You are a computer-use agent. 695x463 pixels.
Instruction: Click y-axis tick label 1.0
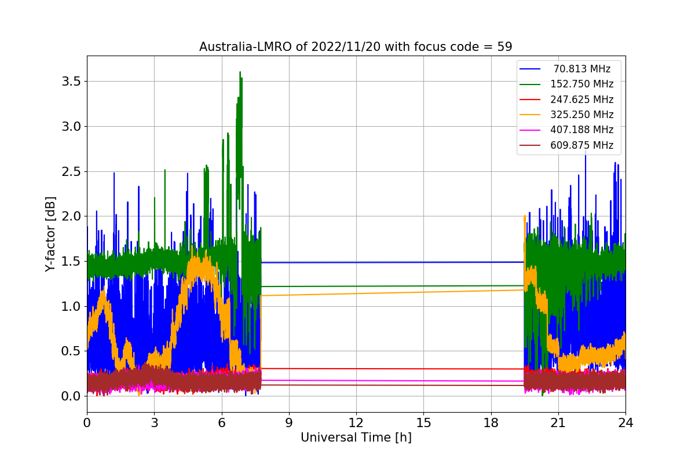(x=71, y=306)
